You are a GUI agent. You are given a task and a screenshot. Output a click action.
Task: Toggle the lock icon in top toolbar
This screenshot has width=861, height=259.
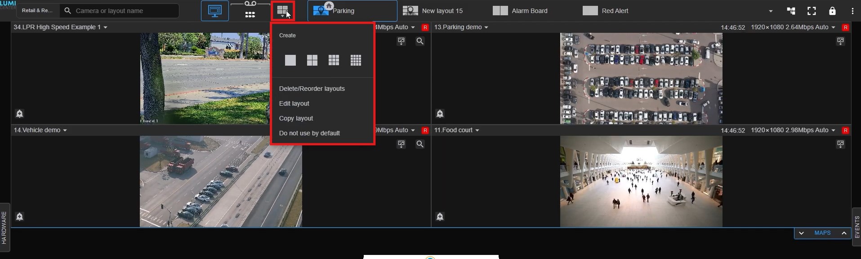832,11
